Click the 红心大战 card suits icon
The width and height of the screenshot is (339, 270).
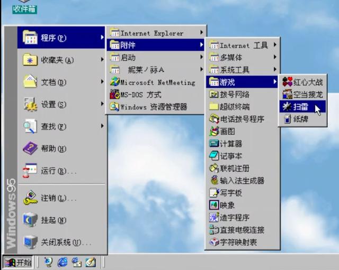coord(287,82)
